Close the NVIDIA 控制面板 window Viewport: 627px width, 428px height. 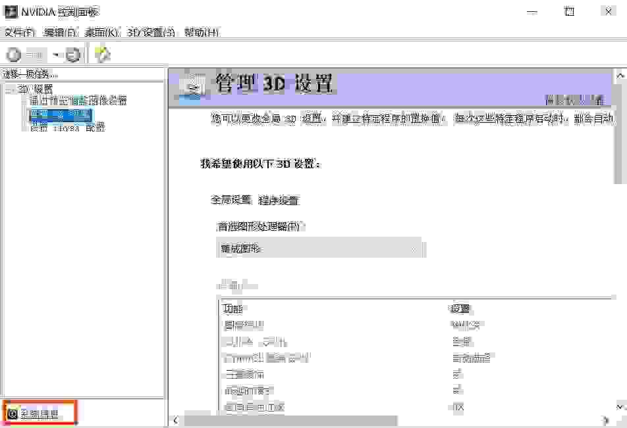608,12
